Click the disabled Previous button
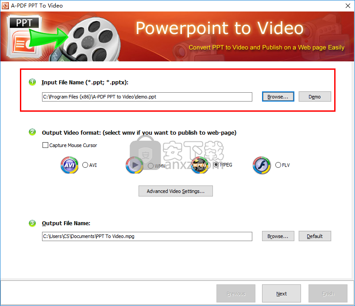This screenshot has width=355, height=306. click(236, 293)
